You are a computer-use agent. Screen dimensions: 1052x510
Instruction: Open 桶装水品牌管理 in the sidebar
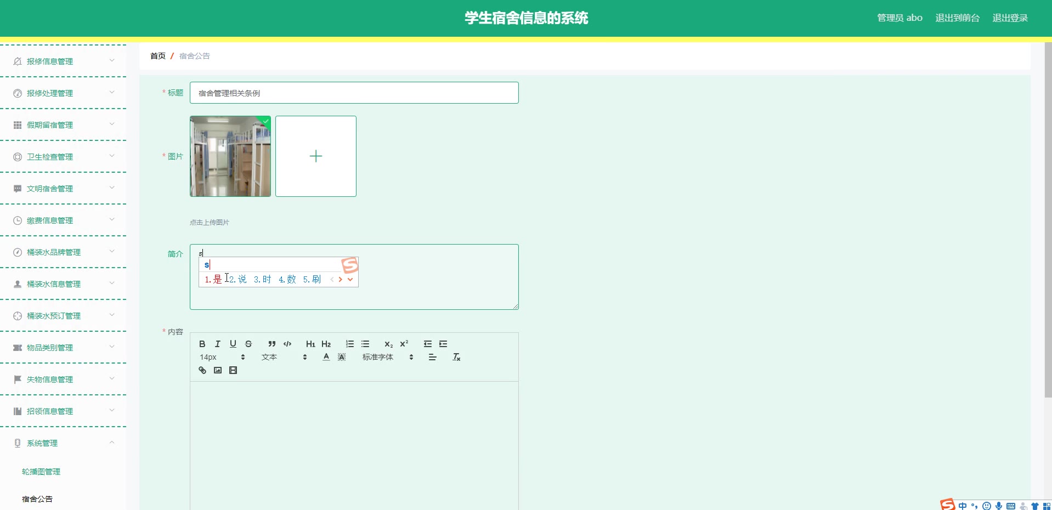(63, 252)
